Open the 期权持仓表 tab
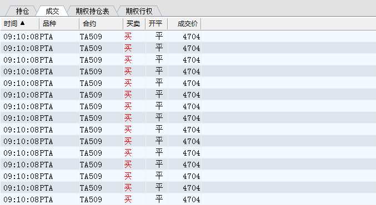Image resolution: width=376 pixels, height=205 pixels. coord(92,11)
